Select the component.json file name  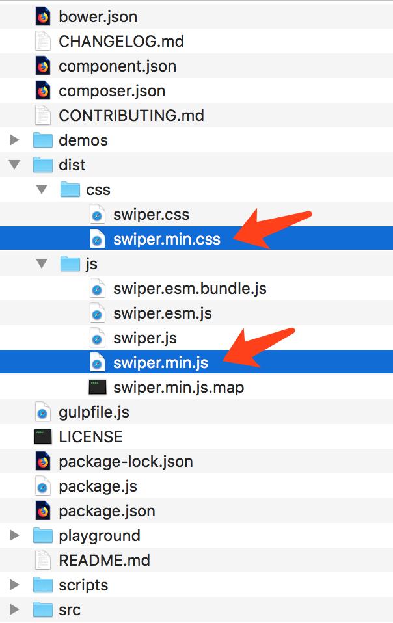(118, 66)
